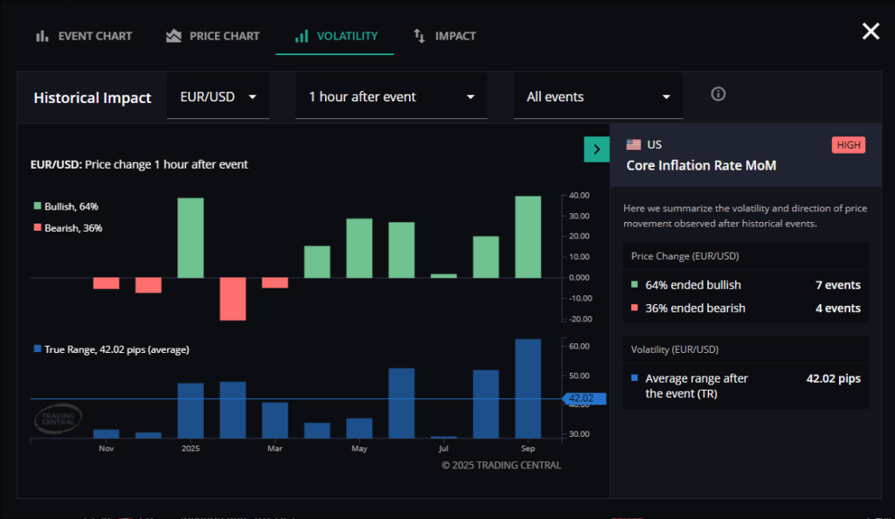
Task: Click the Event Chart bar icon
Action: 41,36
